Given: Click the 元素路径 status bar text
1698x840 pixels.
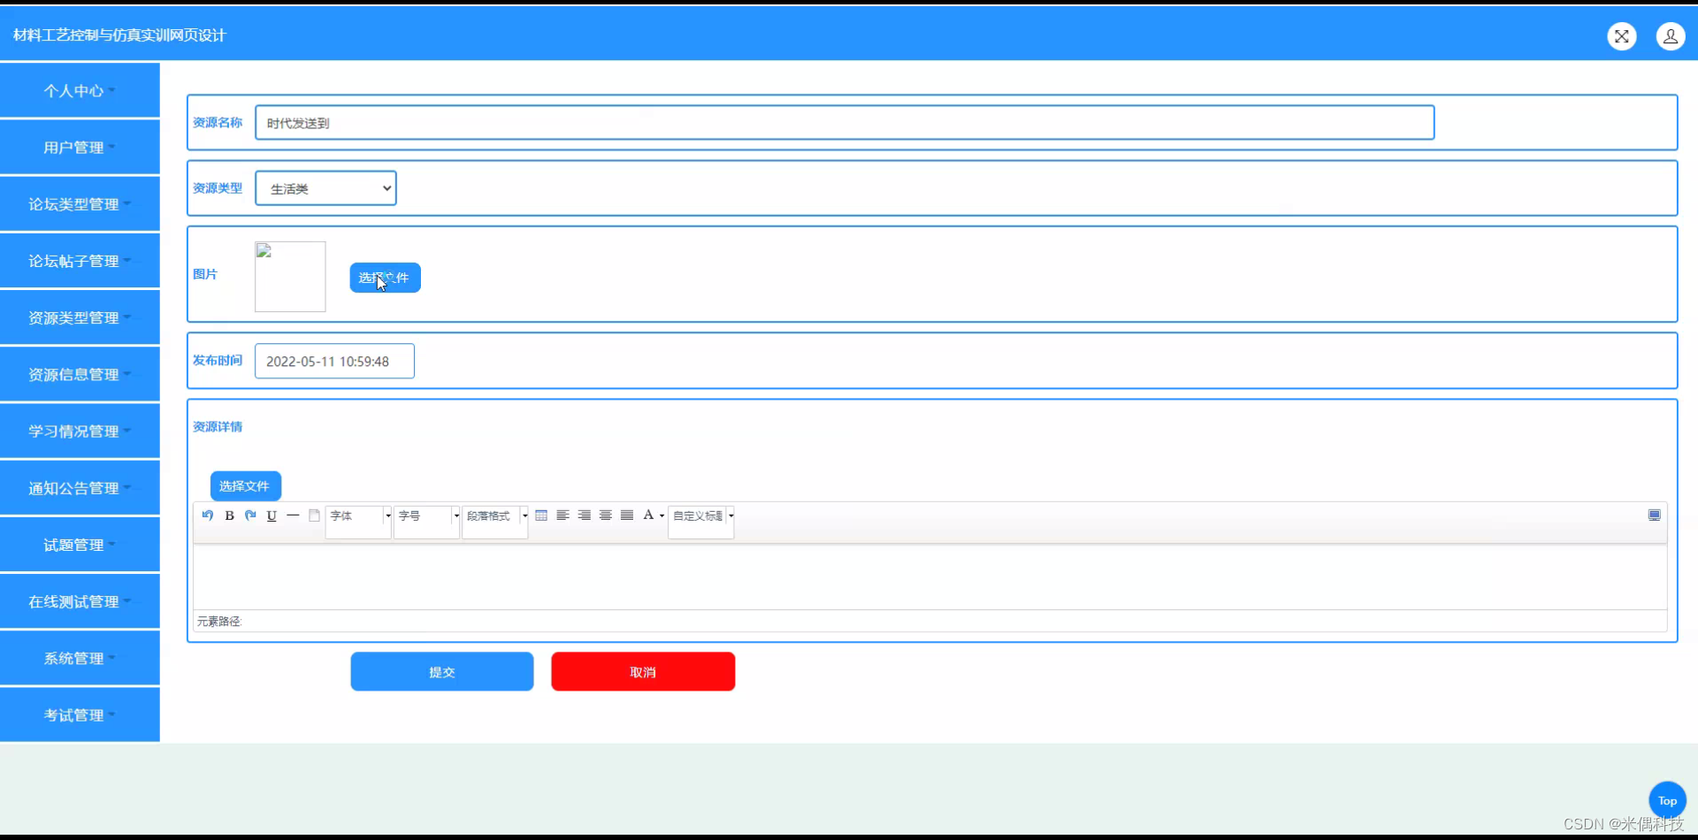Looking at the screenshot, I should pyautogui.click(x=219, y=622).
